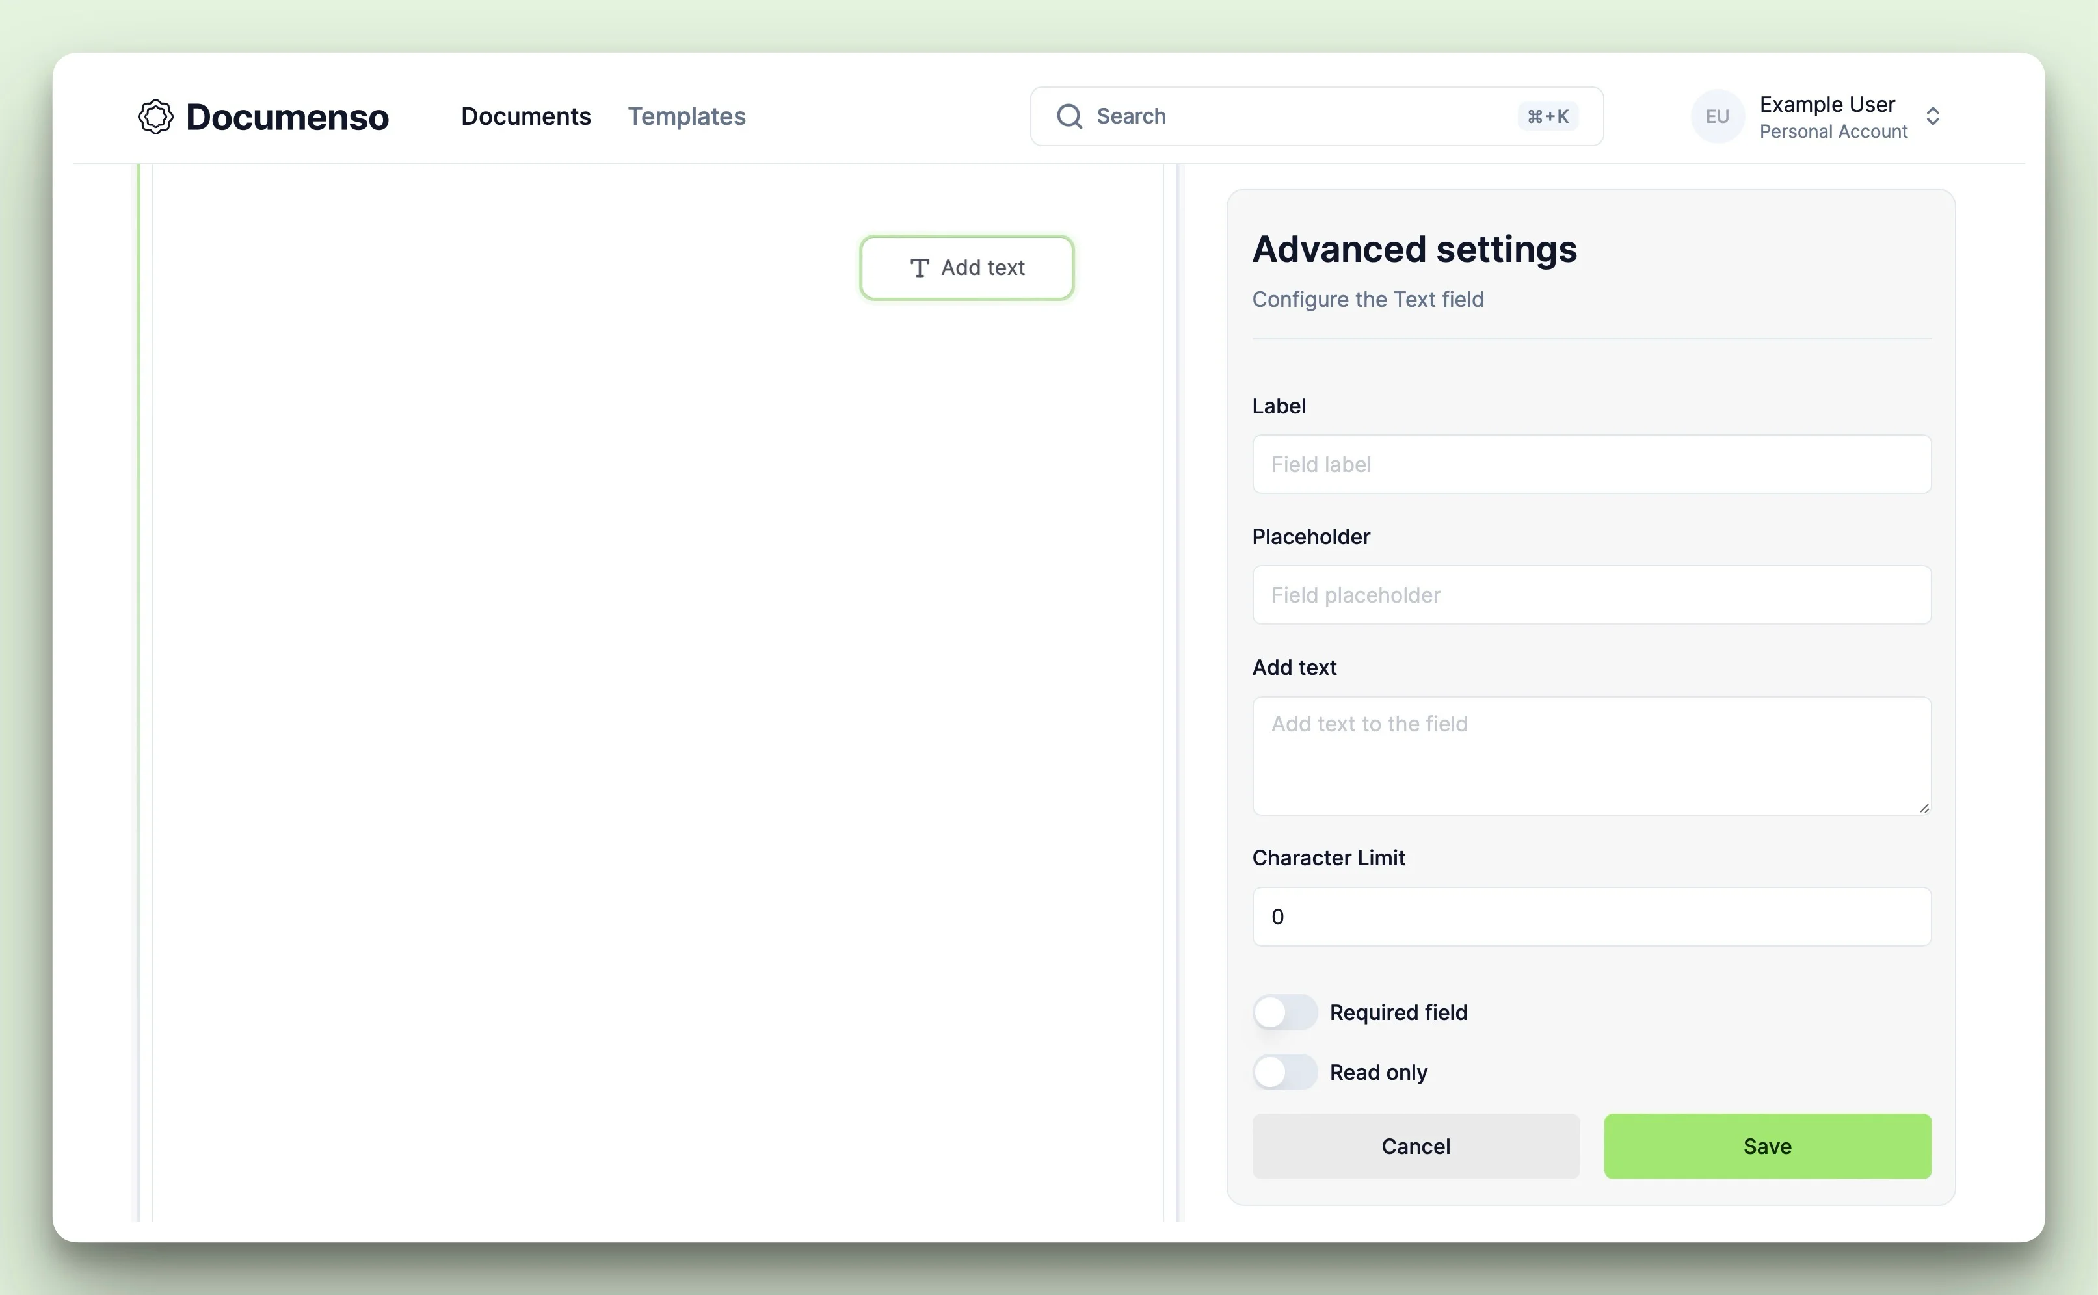
Task: Click the T icon in Add text field
Action: [x=919, y=268]
